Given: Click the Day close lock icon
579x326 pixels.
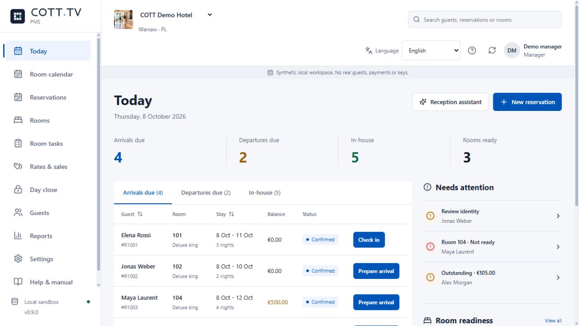Looking at the screenshot, I should (18, 189).
